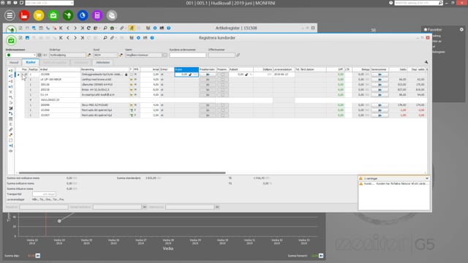468x263 pixels.
Task: Open the green briefcase Sales module
Action: click(x=53, y=15)
